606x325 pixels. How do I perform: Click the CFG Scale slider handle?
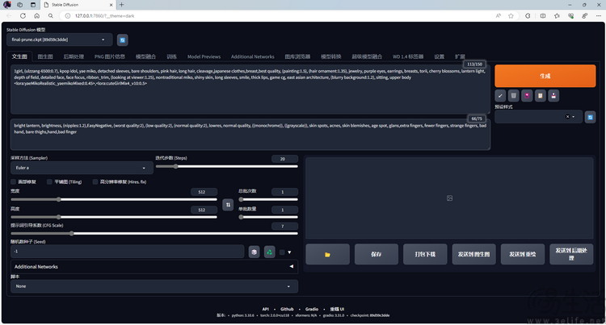[72, 233]
